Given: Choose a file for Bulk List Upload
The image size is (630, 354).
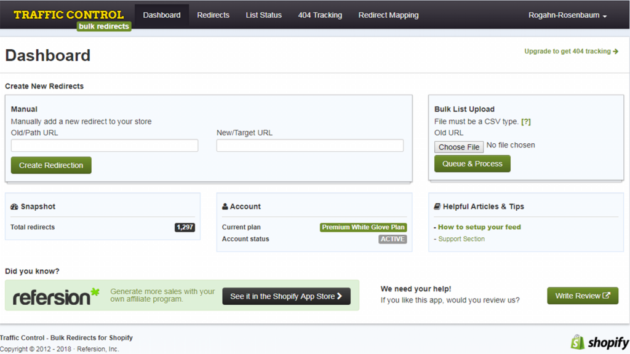Looking at the screenshot, I should click(x=458, y=147).
